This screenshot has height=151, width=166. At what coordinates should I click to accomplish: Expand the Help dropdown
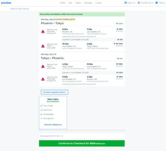(164, 3)
